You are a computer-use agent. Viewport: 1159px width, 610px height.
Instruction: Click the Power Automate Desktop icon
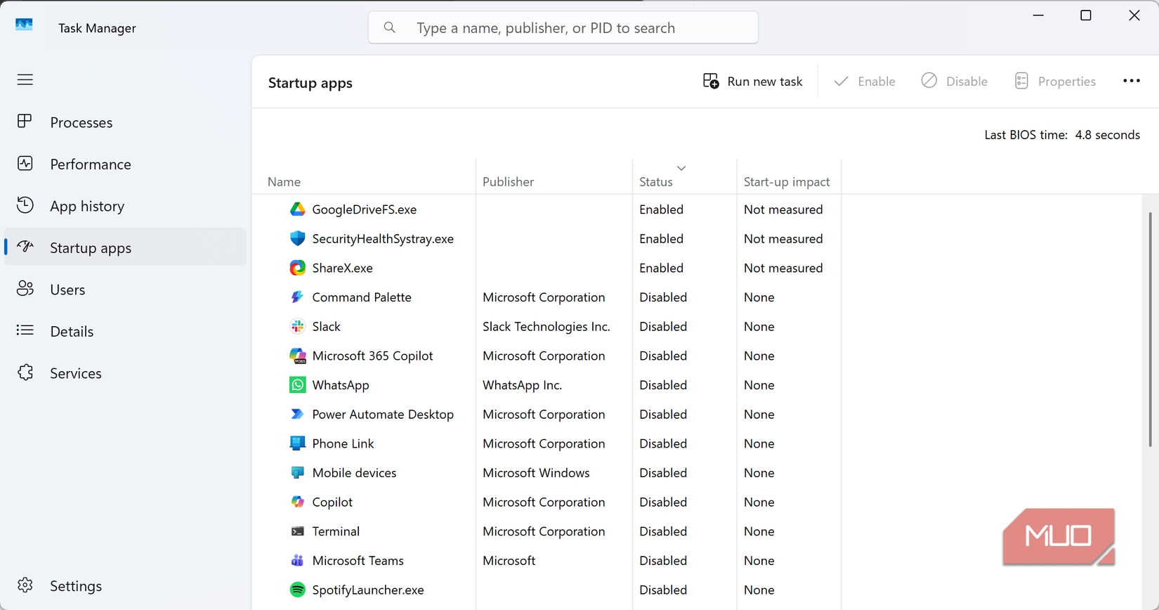tap(298, 414)
